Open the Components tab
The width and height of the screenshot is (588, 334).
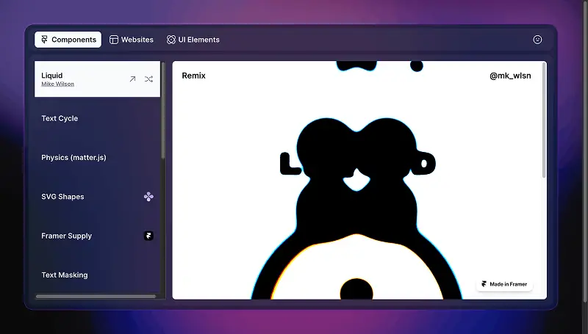click(x=68, y=40)
